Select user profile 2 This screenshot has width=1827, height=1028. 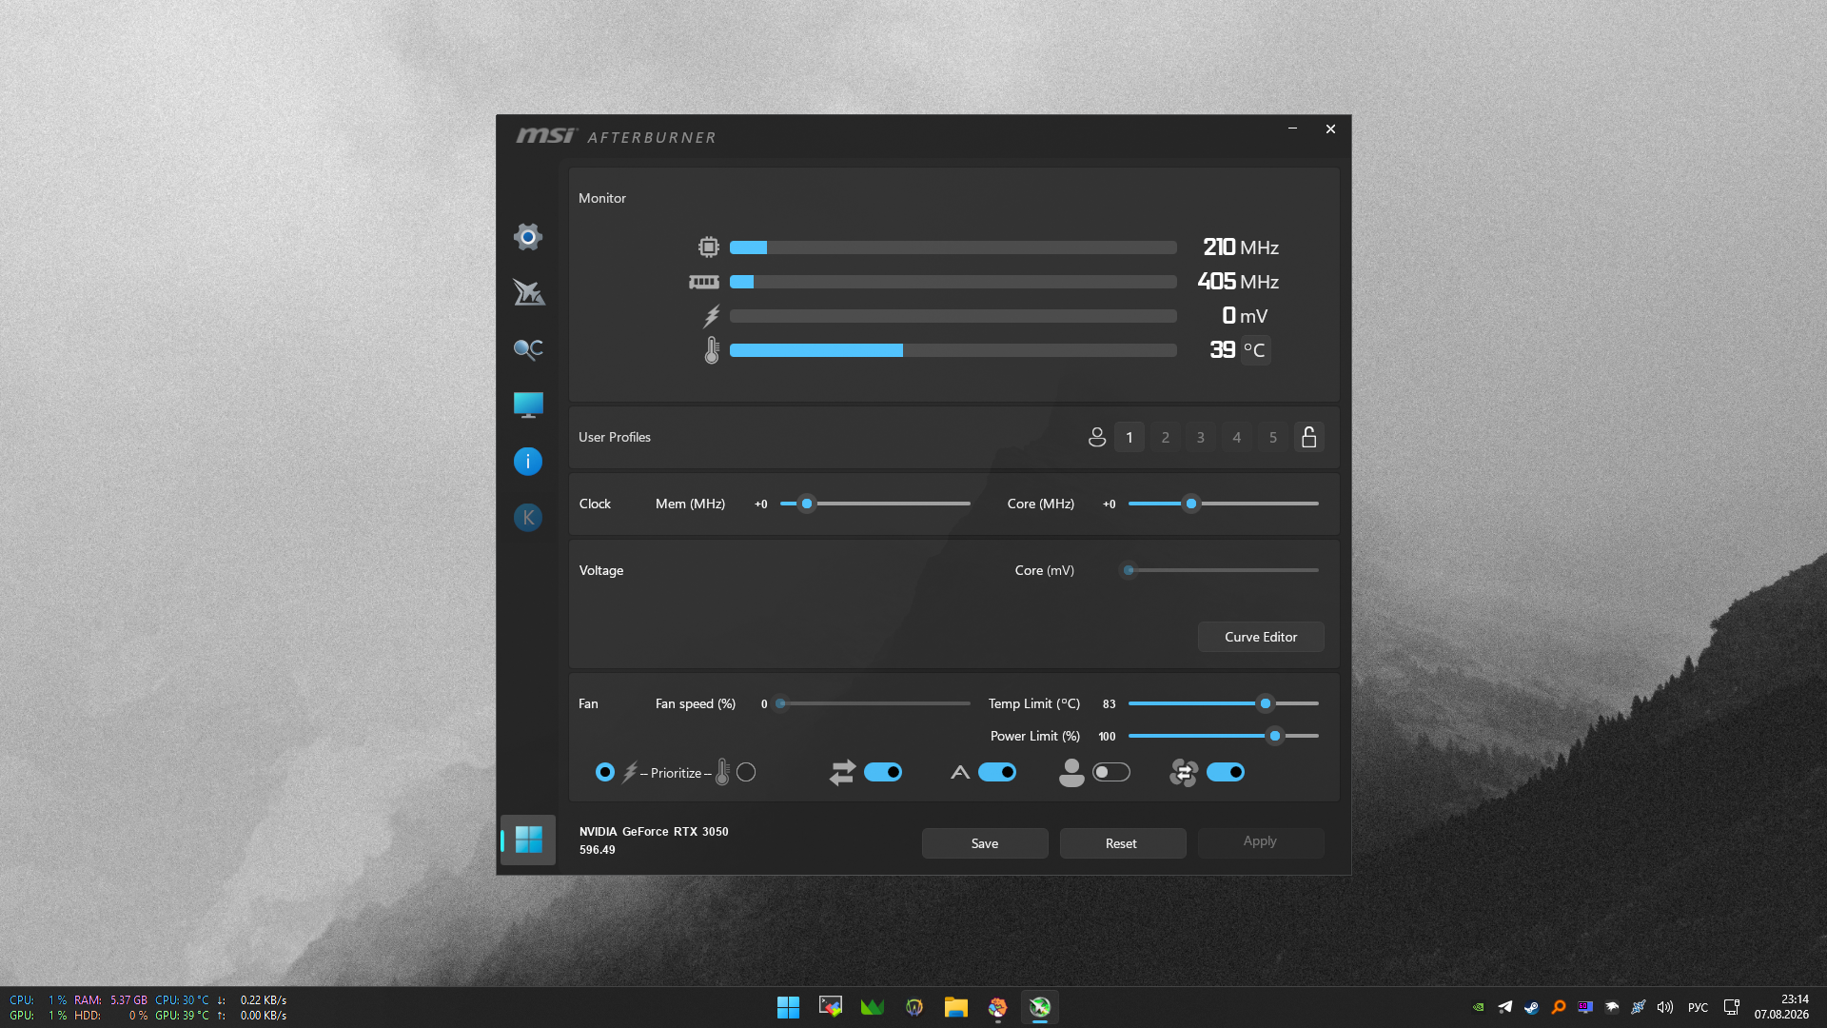(x=1166, y=437)
